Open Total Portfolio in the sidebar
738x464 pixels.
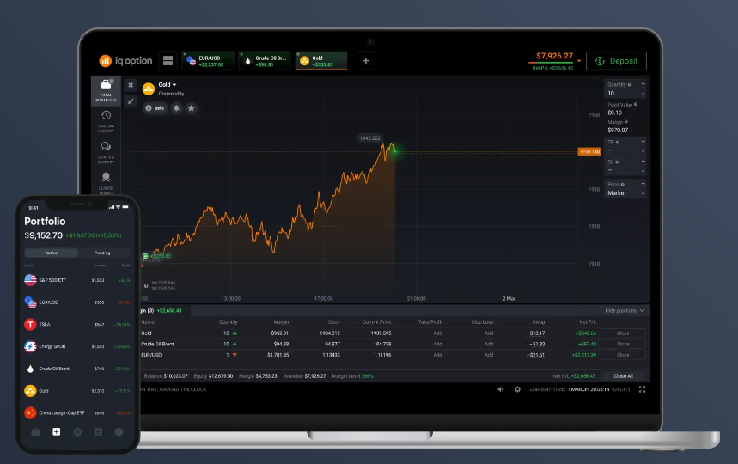click(x=106, y=89)
